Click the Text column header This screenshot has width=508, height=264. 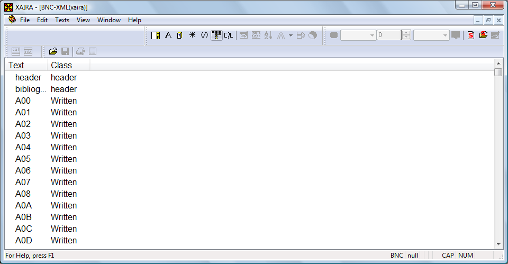click(x=26, y=65)
